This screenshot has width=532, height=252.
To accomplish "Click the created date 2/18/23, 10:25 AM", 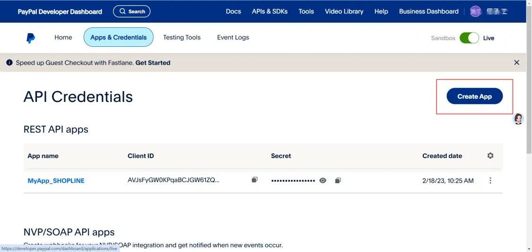I will (448, 181).
